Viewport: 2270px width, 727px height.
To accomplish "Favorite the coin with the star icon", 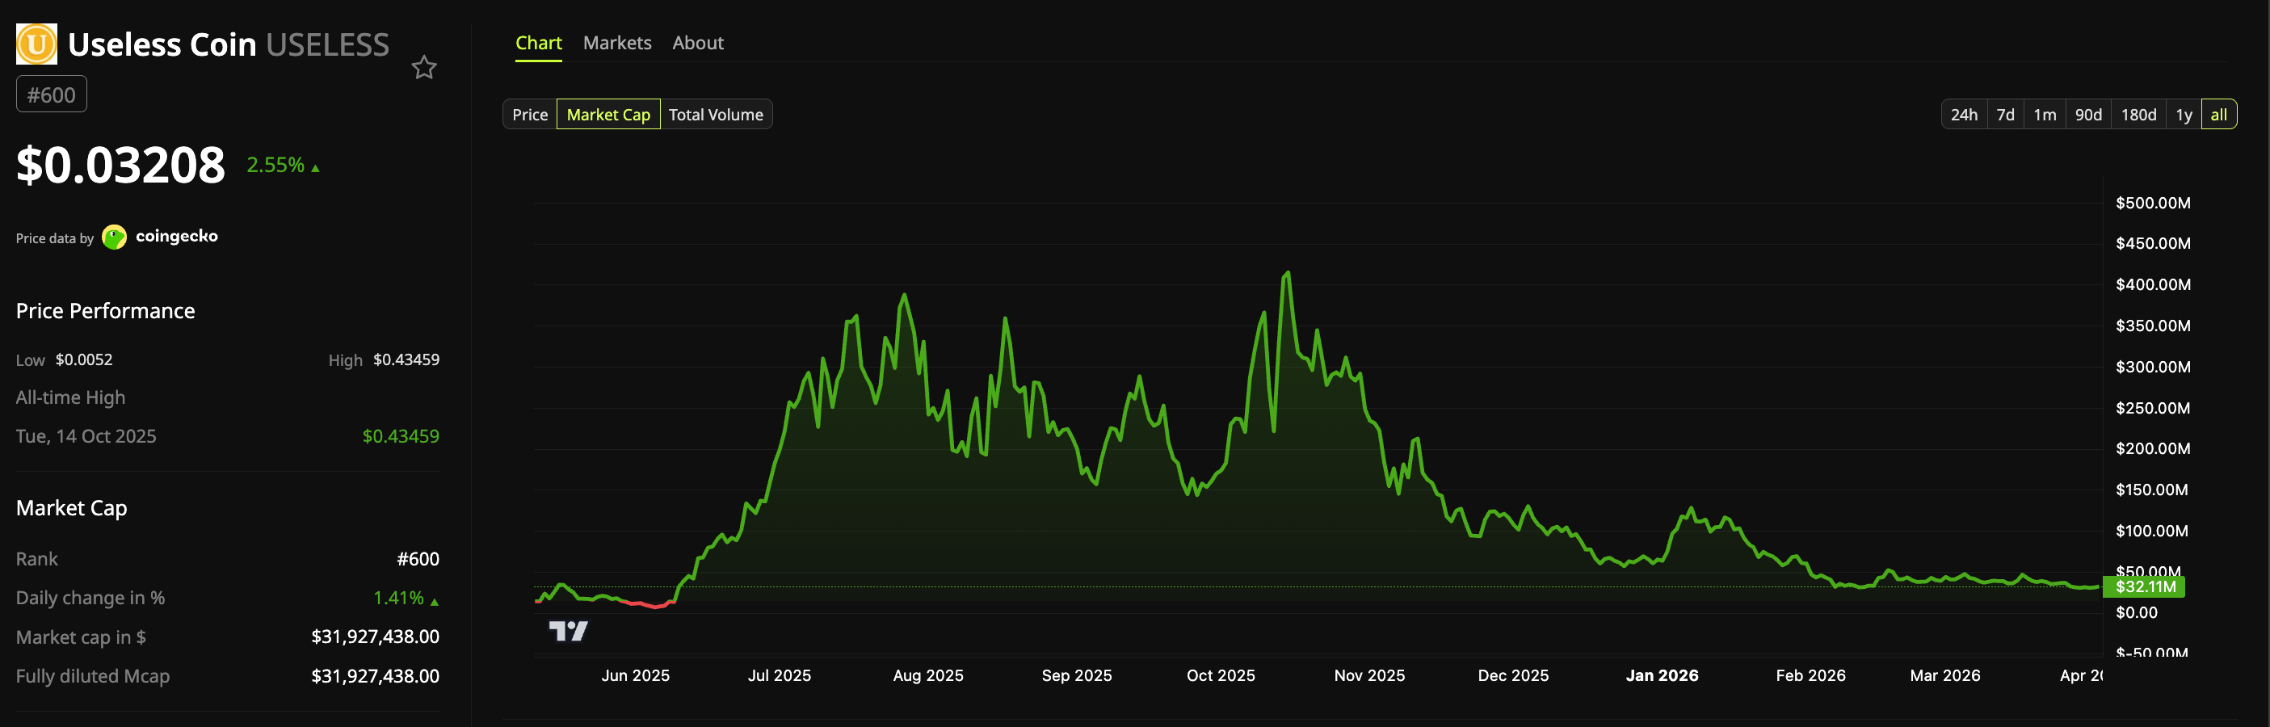I will [x=424, y=68].
